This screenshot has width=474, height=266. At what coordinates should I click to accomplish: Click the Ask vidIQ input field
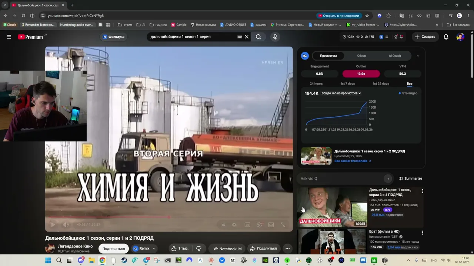coord(341,178)
